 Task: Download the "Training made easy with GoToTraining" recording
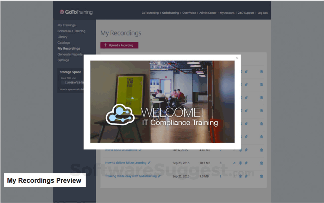235,176
